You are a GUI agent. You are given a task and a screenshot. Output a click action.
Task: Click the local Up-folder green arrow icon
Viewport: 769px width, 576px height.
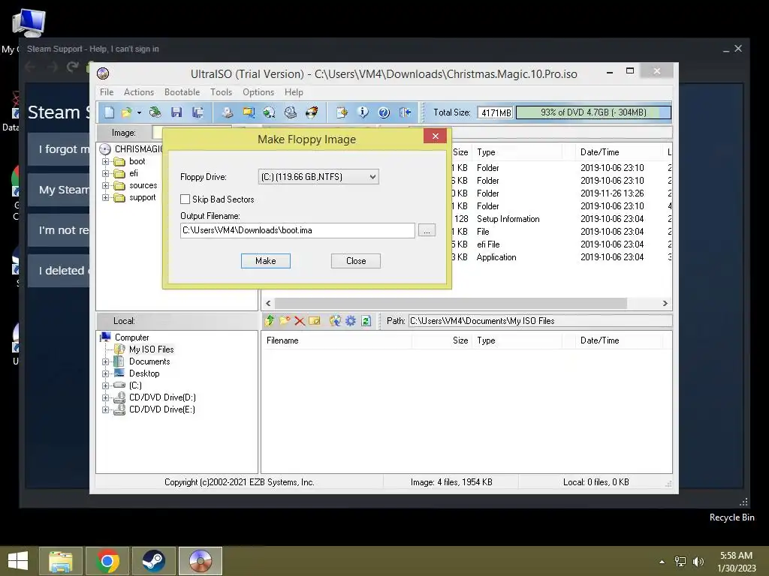[x=270, y=321]
